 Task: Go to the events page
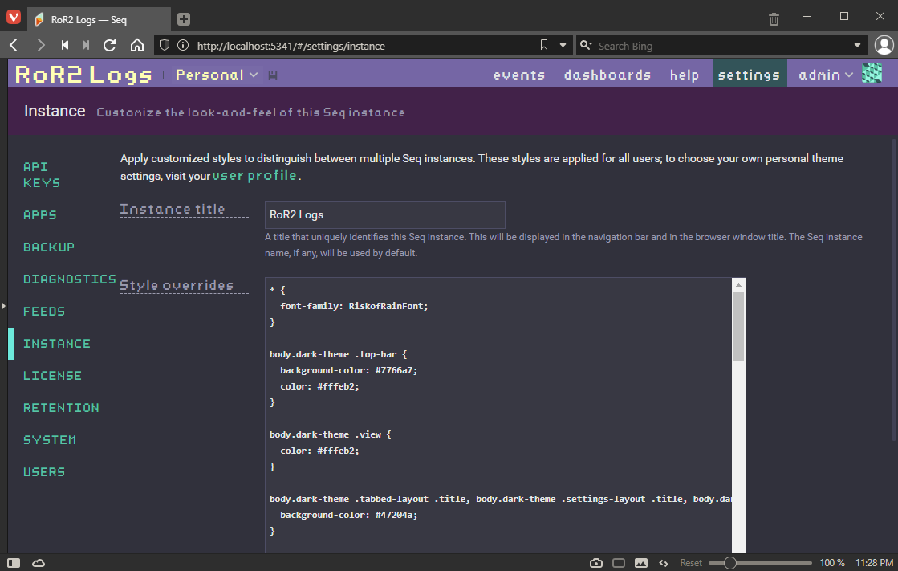tap(519, 75)
